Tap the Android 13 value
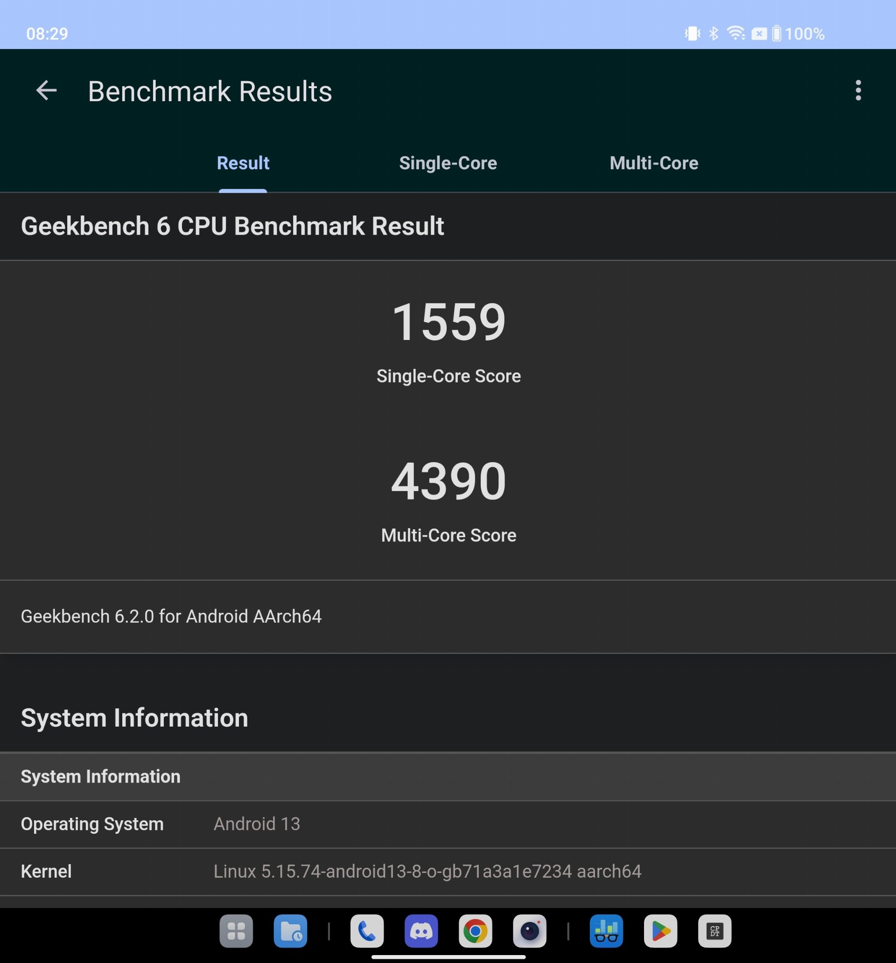This screenshot has width=896, height=963. (257, 824)
